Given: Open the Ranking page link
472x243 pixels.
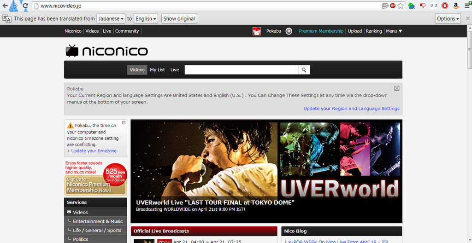Looking at the screenshot, I should [x=373, y=31].
